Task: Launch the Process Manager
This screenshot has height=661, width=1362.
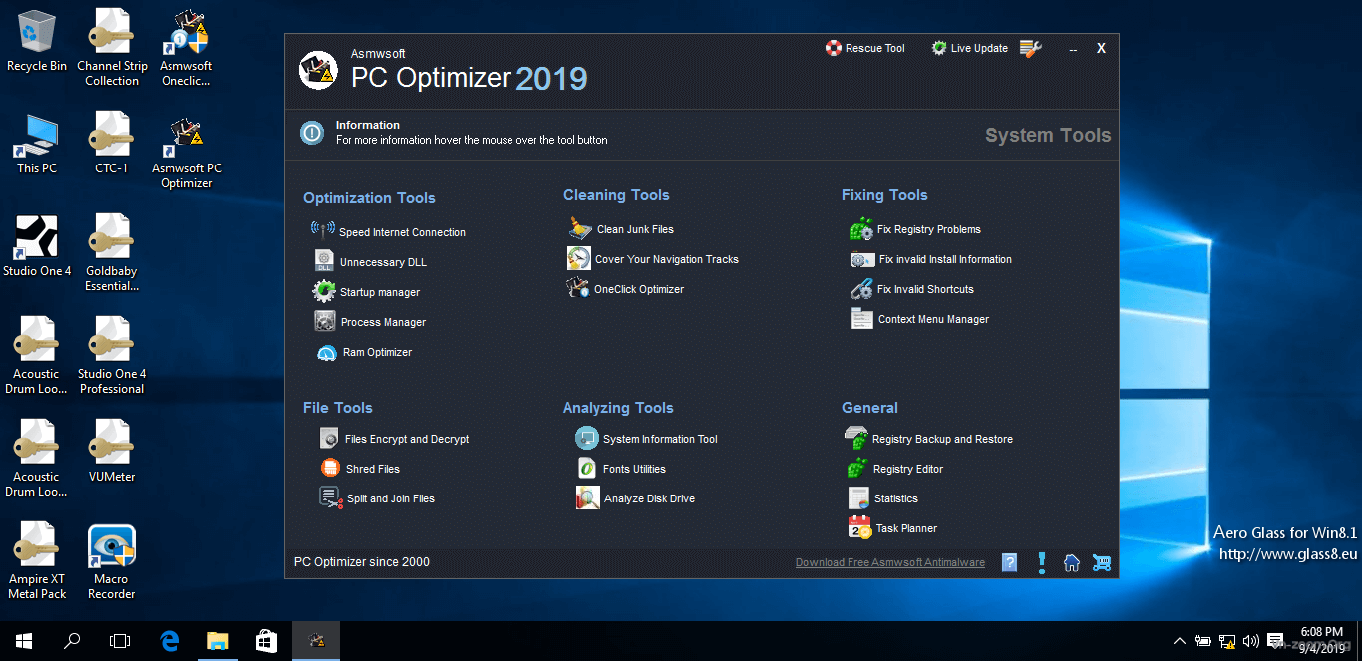Action: pos(384,321)
